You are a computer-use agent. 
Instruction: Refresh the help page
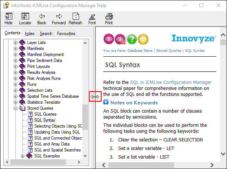[x=75, y=19]
